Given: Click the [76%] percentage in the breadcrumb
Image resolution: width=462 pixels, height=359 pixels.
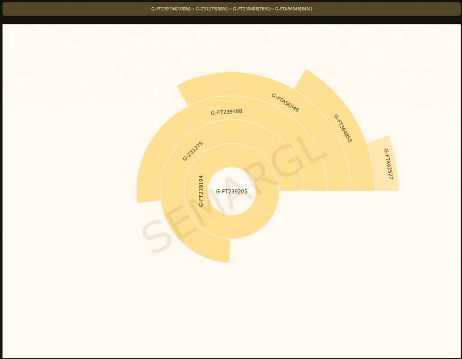Looking at the screenshot, I should coord(264,9).
